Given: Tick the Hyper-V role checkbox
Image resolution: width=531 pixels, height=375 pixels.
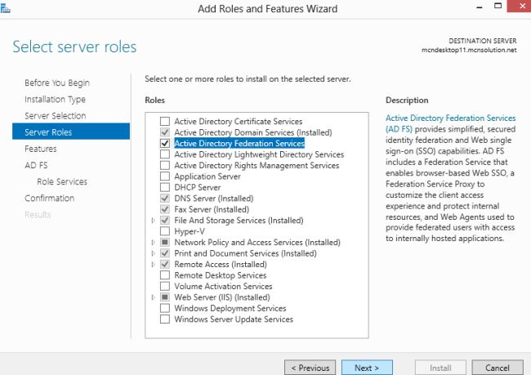Looking at the screenshot, I should [165, 231].
